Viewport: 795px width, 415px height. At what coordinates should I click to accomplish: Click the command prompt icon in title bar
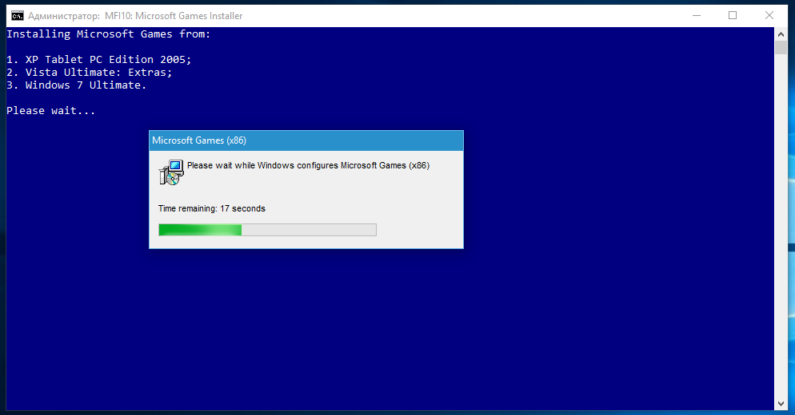click(18, 16)
